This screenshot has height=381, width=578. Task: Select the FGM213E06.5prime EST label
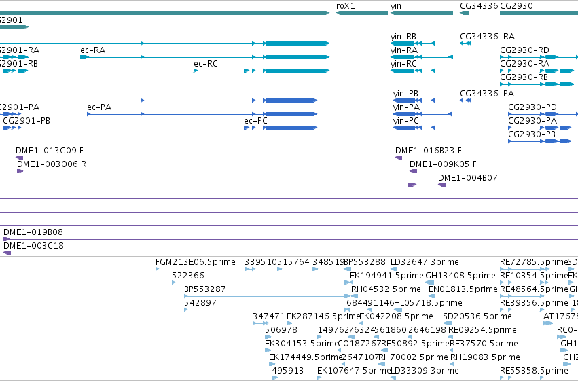(x=196, y=262)
